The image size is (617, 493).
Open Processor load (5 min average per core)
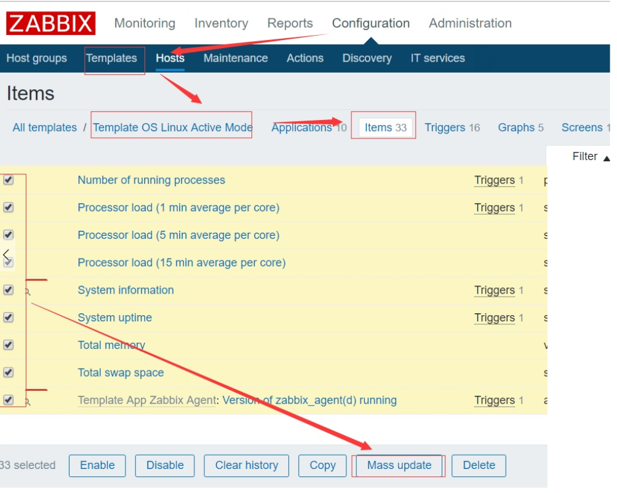tap(178, 235)
